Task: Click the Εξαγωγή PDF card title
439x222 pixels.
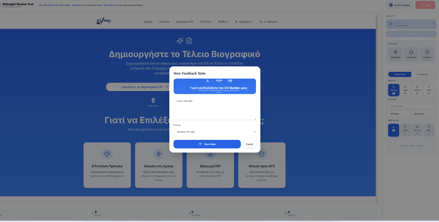Action: point(210,166)
